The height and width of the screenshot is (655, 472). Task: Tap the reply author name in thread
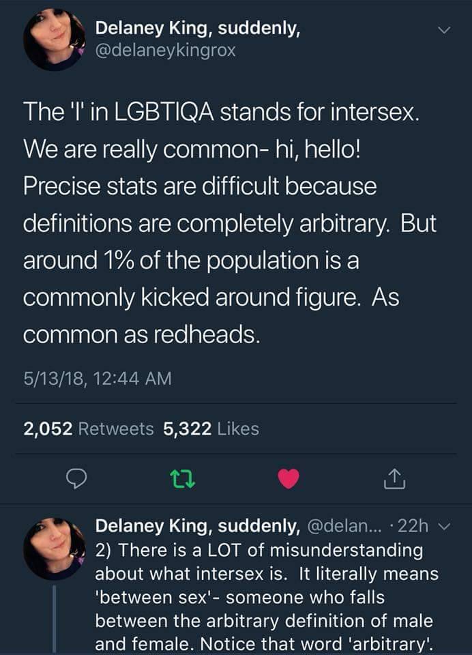pos(197,526)
